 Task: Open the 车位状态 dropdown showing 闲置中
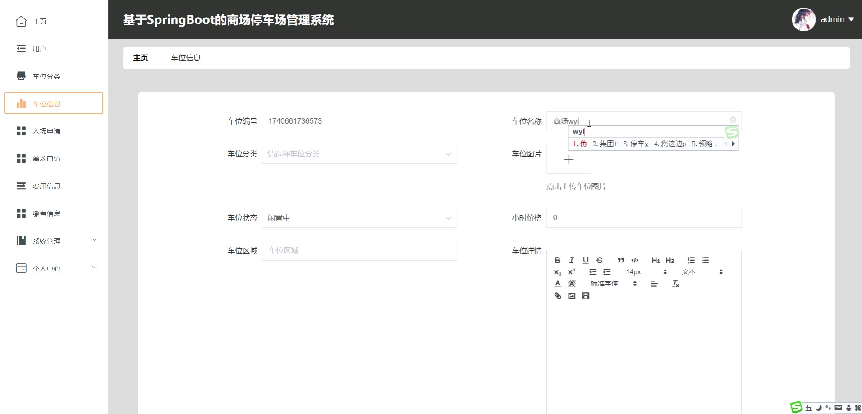tap(359, 218)
